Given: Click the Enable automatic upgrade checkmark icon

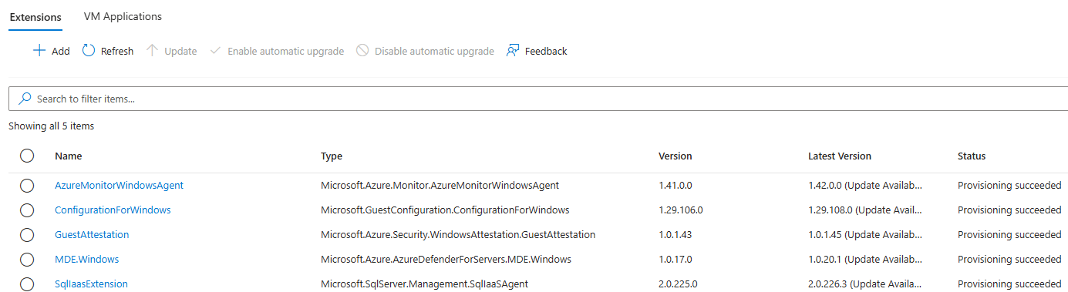Looking at the screenshot, I should 215,51.
